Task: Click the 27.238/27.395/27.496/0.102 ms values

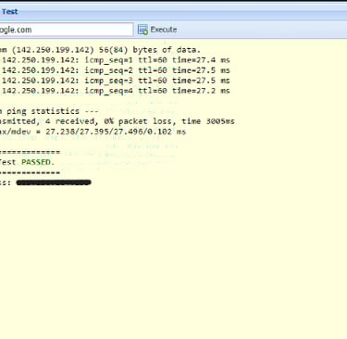Action: 116,132
